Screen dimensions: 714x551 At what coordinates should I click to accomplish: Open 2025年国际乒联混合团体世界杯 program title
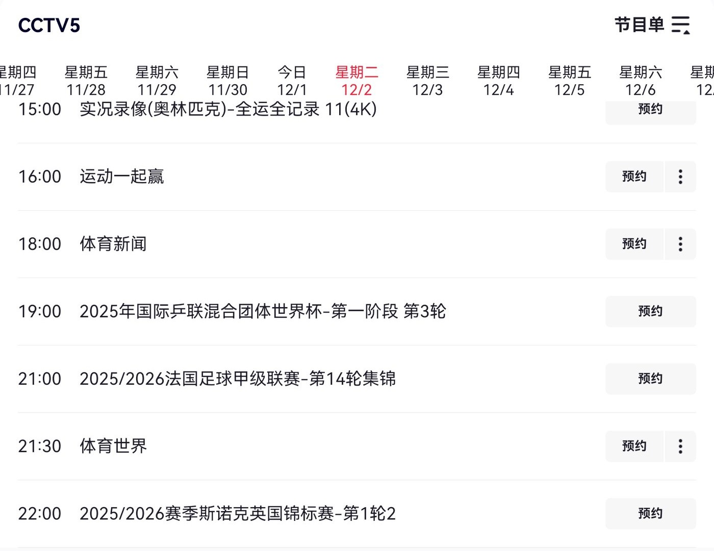[263, 311]
